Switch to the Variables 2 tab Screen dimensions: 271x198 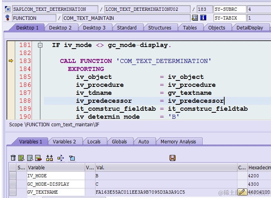64,142
